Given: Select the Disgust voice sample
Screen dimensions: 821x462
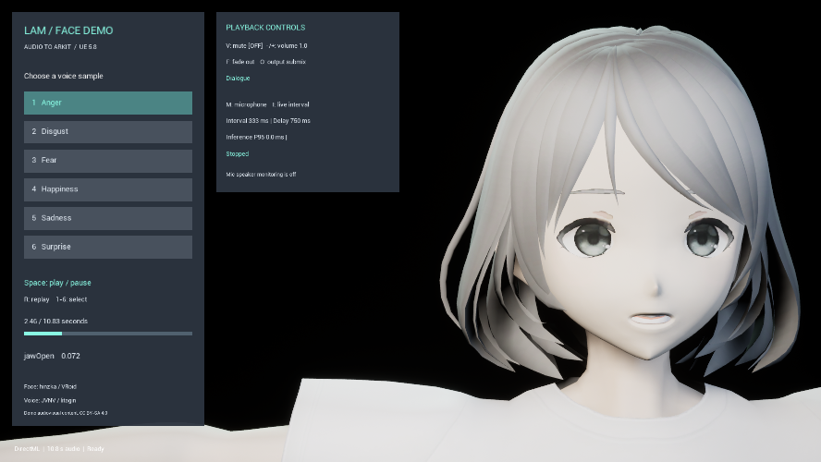Looking at the screenshot, I should (x=108, y=132).
